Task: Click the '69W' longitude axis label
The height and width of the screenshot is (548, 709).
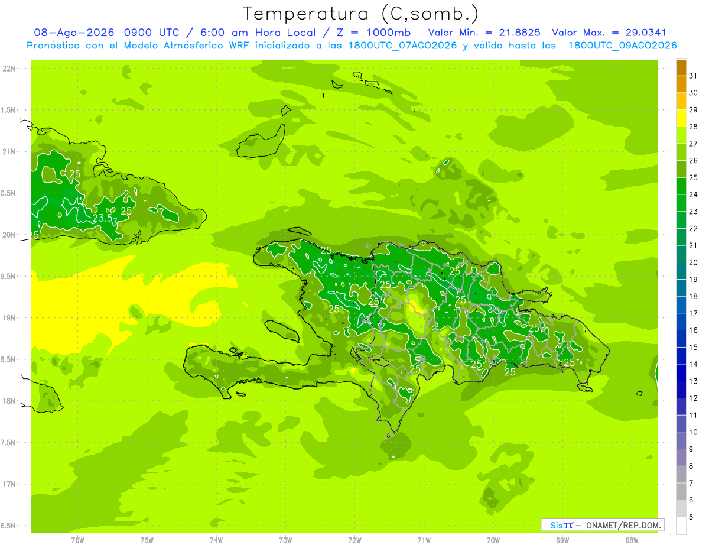Action: click(562, 540)
